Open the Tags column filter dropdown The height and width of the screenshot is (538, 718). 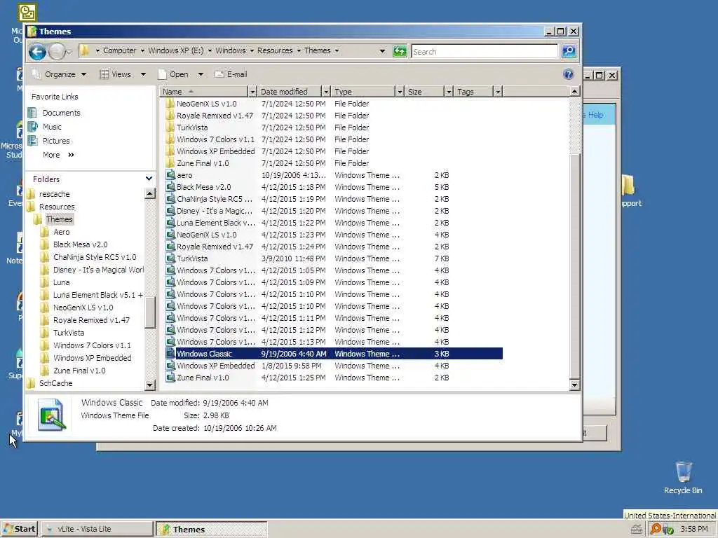pos(498,92)
